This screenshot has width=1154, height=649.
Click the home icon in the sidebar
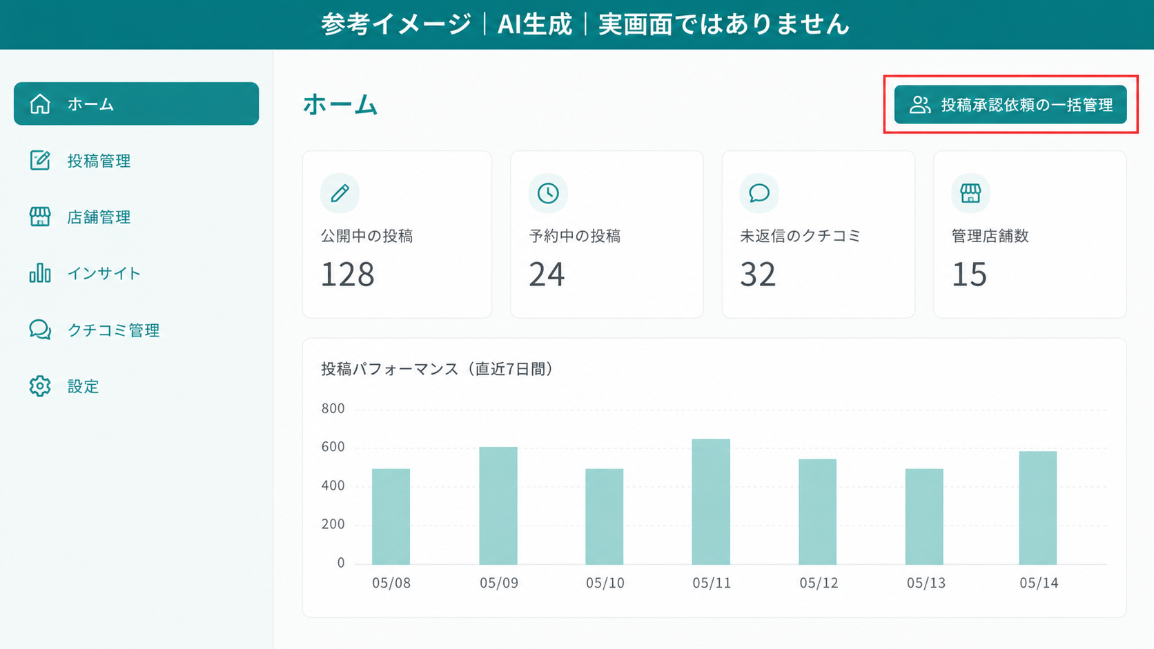pyautogui.click(x=40, y=104)
